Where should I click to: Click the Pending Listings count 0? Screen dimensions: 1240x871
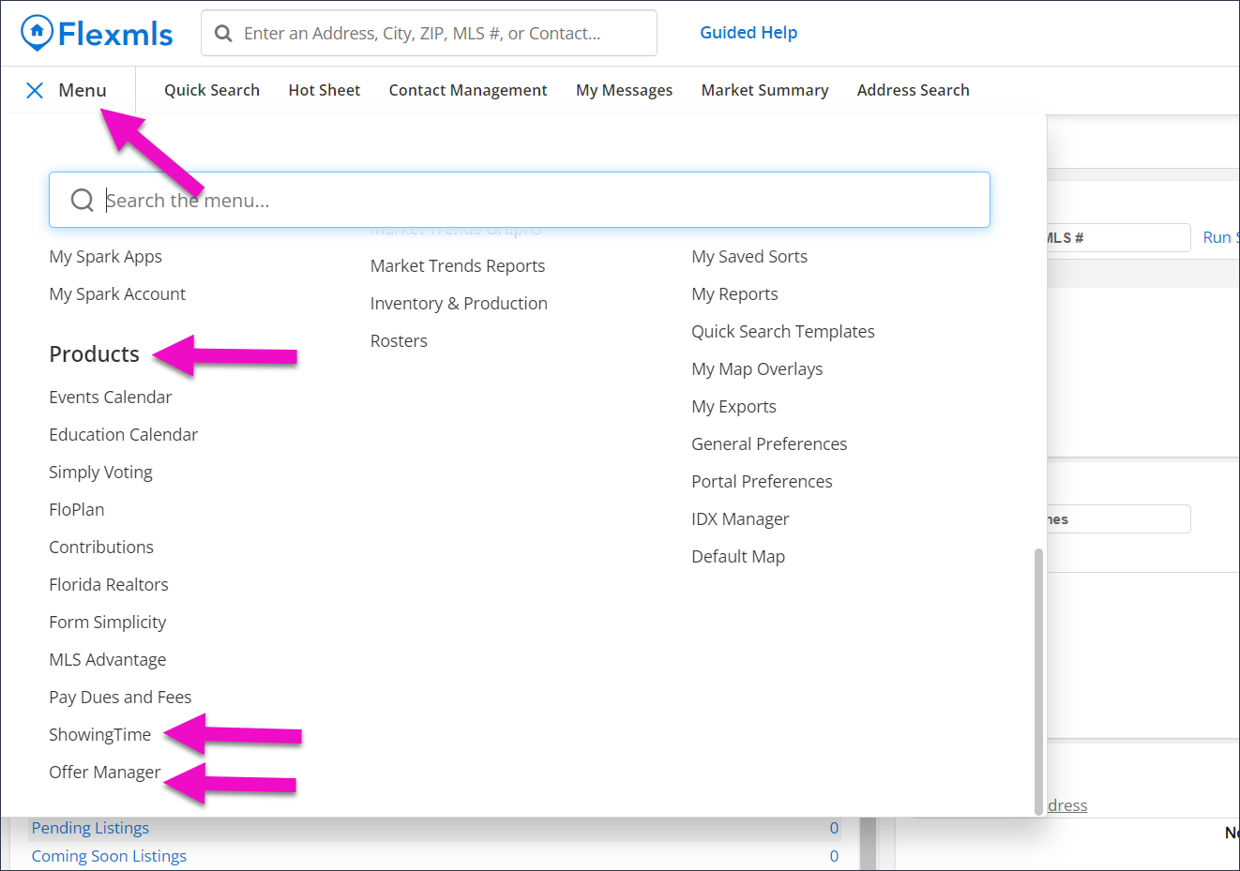click(834, 828)
